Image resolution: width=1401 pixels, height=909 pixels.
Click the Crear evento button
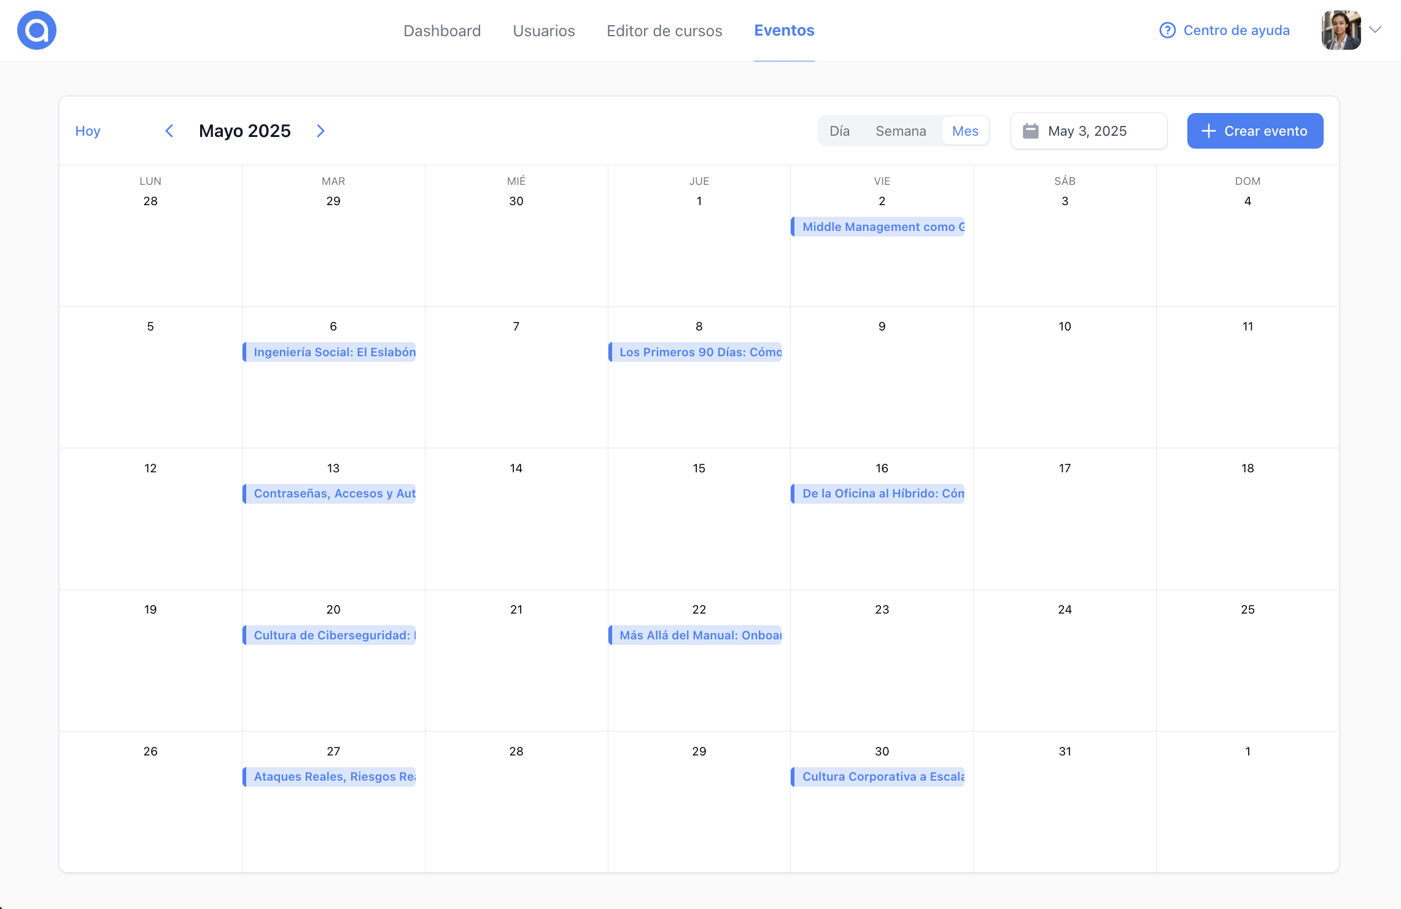pyautogui.click(x=1255, y=131)
